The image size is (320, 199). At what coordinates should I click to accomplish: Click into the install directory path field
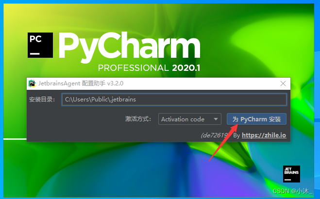pos(174,99)
